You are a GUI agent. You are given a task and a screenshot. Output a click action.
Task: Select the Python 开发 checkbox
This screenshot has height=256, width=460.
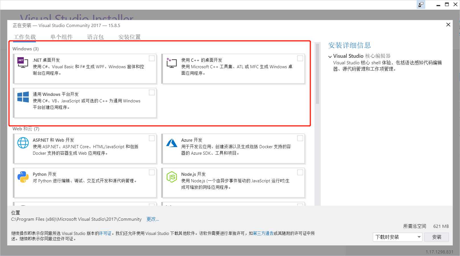tap(152, 172)
